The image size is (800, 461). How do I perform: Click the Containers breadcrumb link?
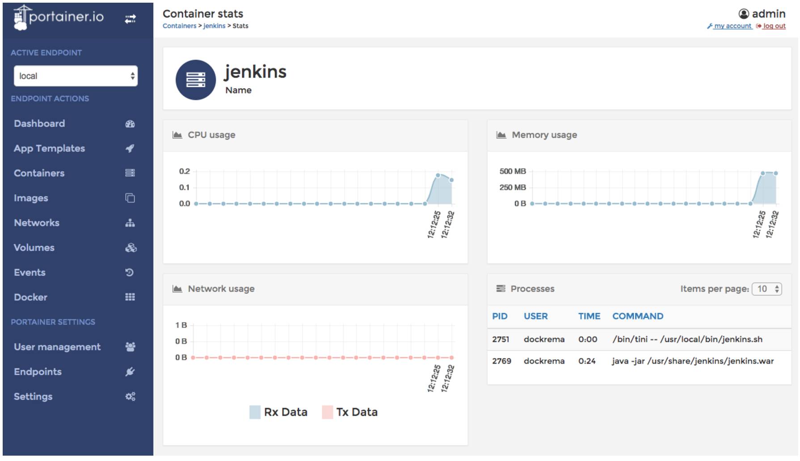click(179, 26)
